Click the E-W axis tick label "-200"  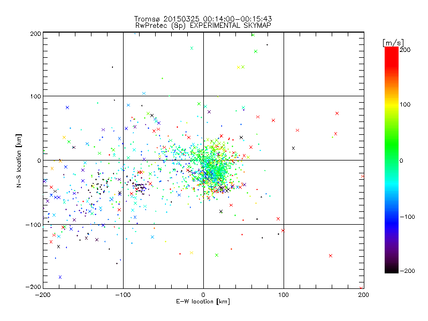(x=43, y=295)
